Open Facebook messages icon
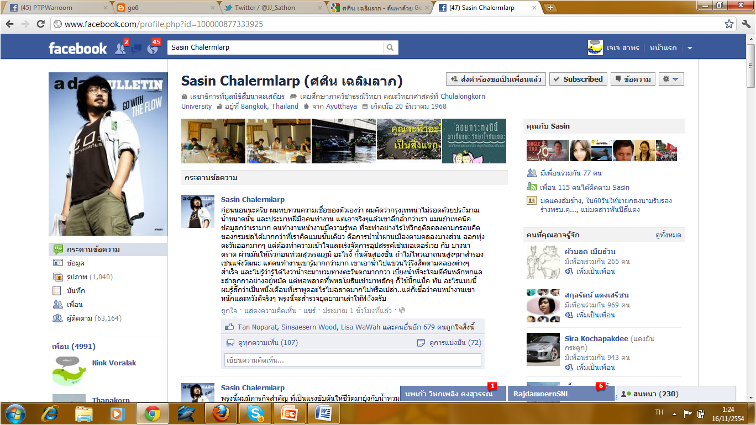The height and width of the screenshot is (425, 756). (x=136, y=49)
